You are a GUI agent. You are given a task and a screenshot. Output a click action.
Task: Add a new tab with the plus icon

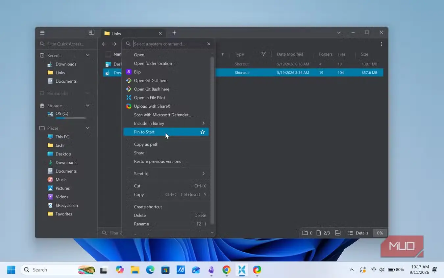(174, 33)
